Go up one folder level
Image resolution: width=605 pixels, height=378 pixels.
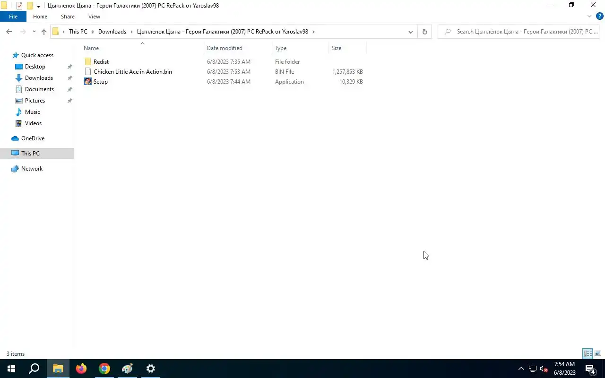tap(44, 32)
